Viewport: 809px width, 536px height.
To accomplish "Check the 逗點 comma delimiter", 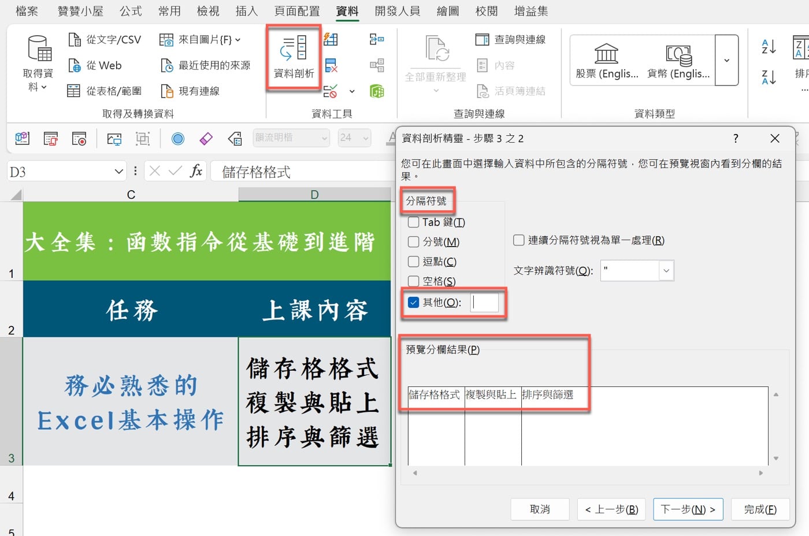I will (414, 261).
